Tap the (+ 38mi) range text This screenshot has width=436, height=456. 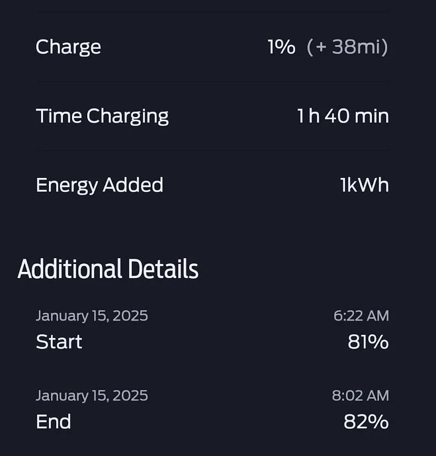pyautogui.click(x=347, y=47)
